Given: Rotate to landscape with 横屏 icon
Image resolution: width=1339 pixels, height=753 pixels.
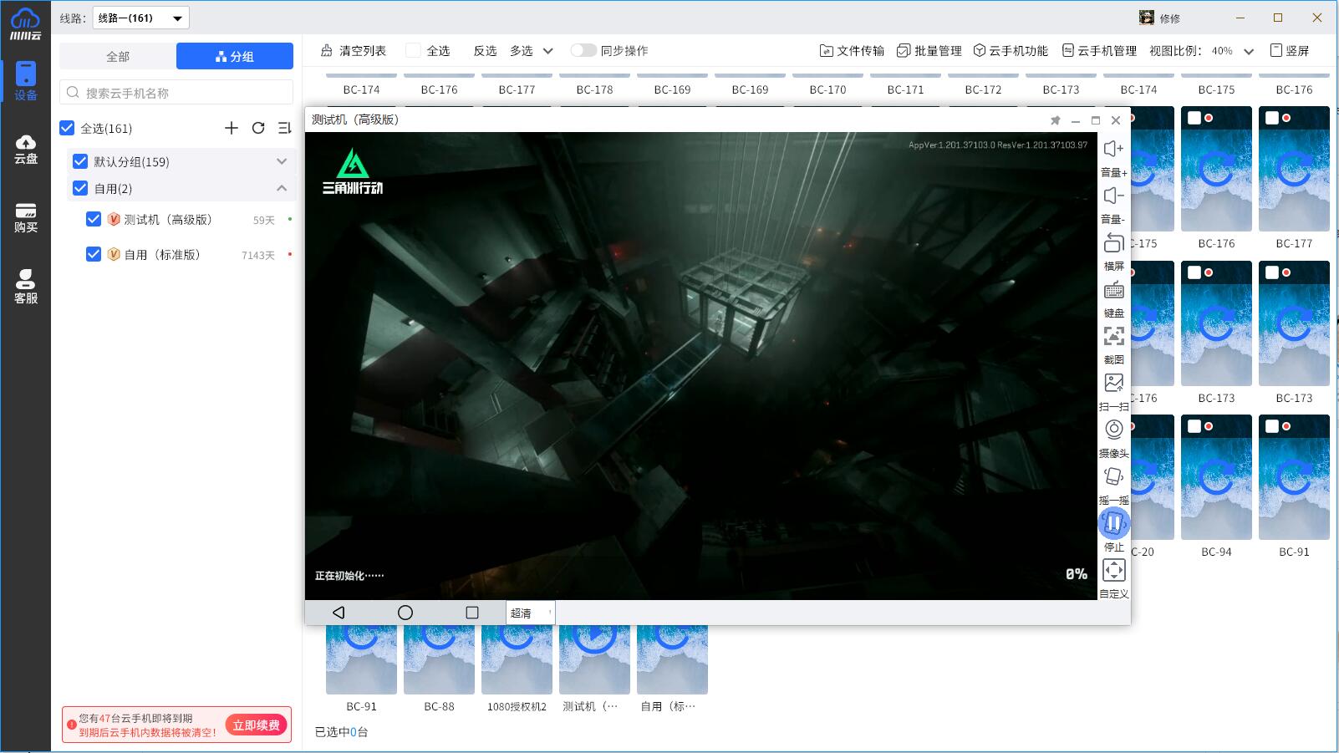Looking at the screenshot, I should click(x=1113, y=243).
